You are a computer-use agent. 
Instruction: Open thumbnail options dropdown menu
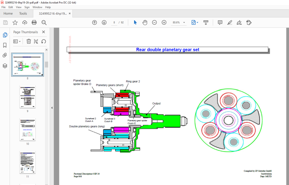click(x=17, y=41)
